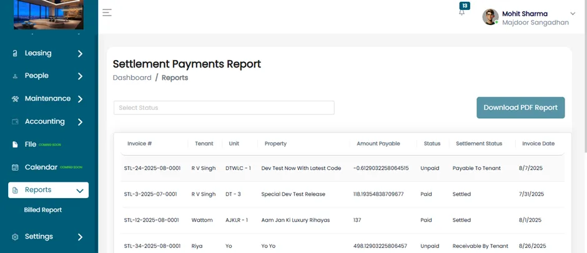Click the Settings gear icon

pos(15,237)
